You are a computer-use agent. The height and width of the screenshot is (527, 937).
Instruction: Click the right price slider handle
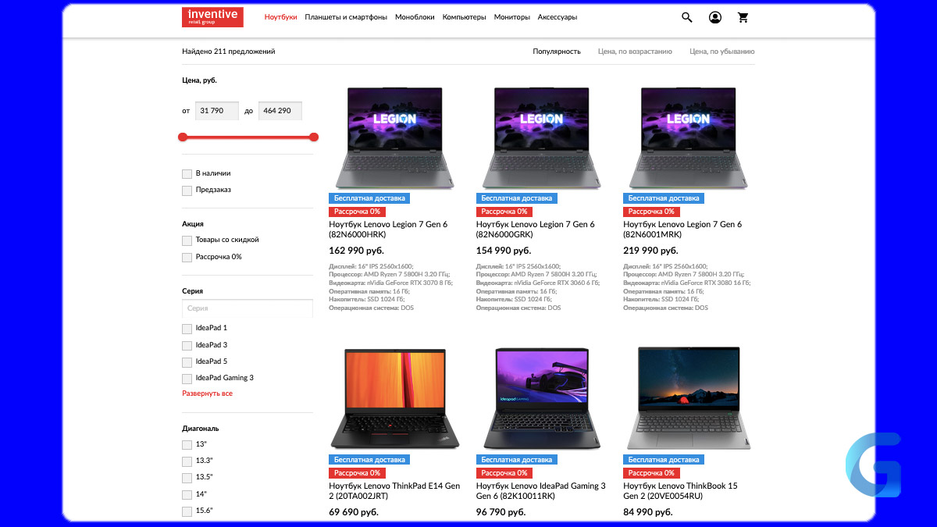pyautogui.click(x=314, y=137)
